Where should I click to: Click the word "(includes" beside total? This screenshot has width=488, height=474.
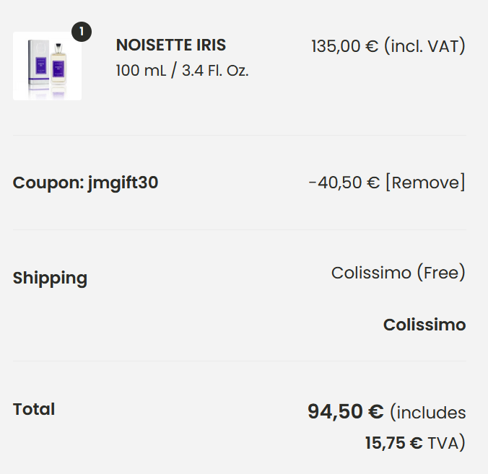point(427,413)
